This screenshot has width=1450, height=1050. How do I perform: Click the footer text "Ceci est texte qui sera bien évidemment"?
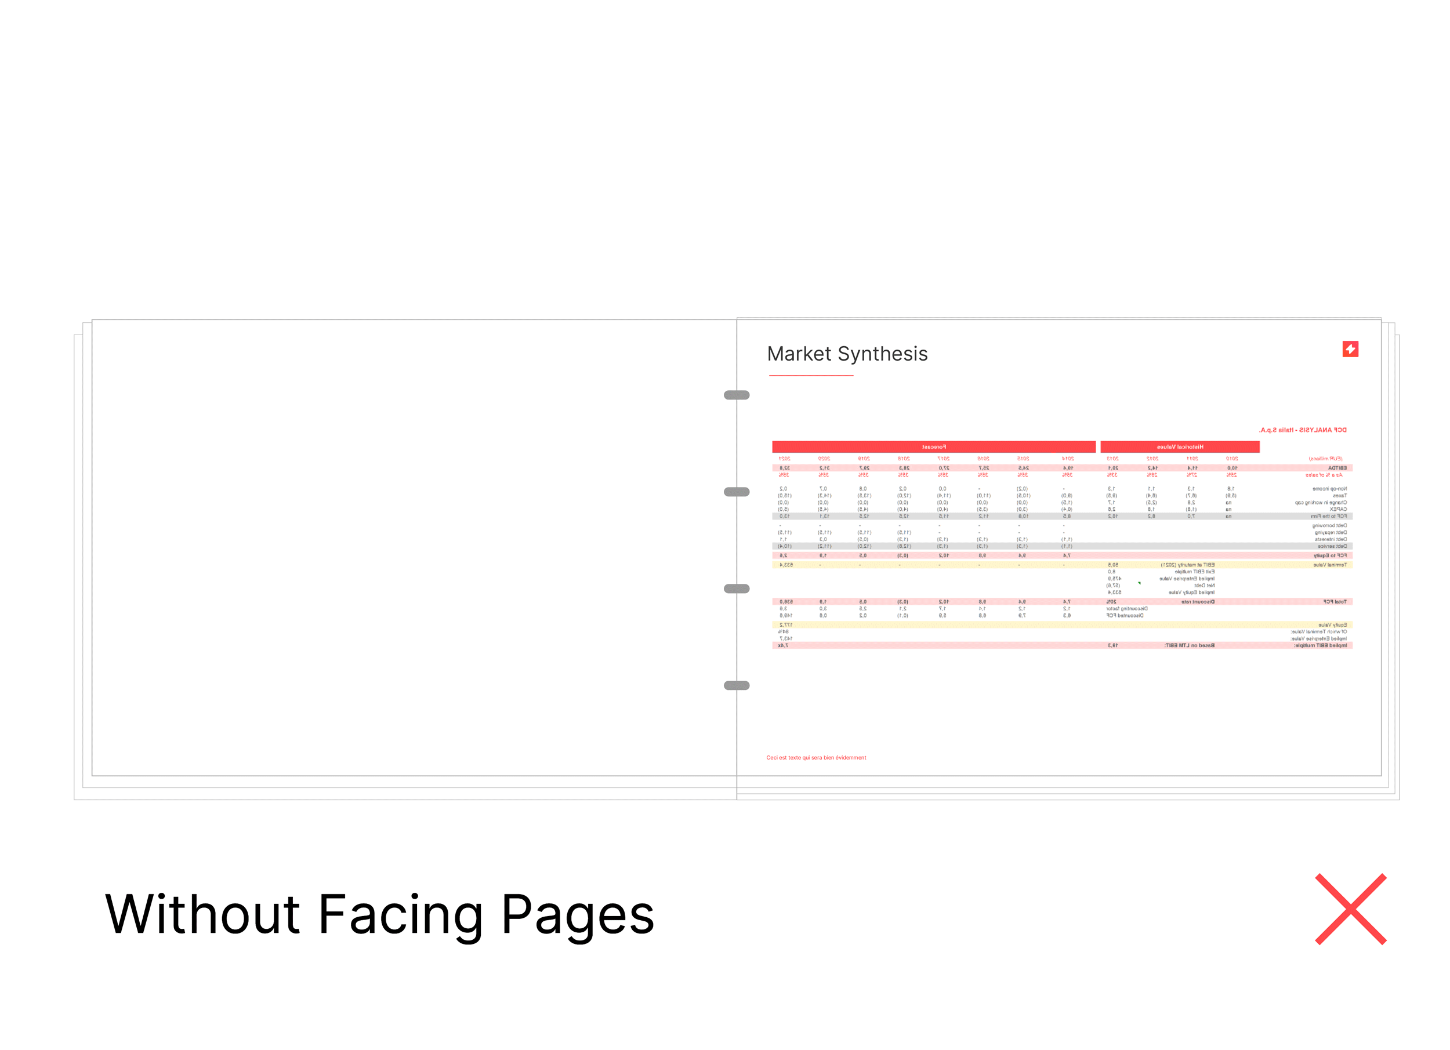(816, 757)
